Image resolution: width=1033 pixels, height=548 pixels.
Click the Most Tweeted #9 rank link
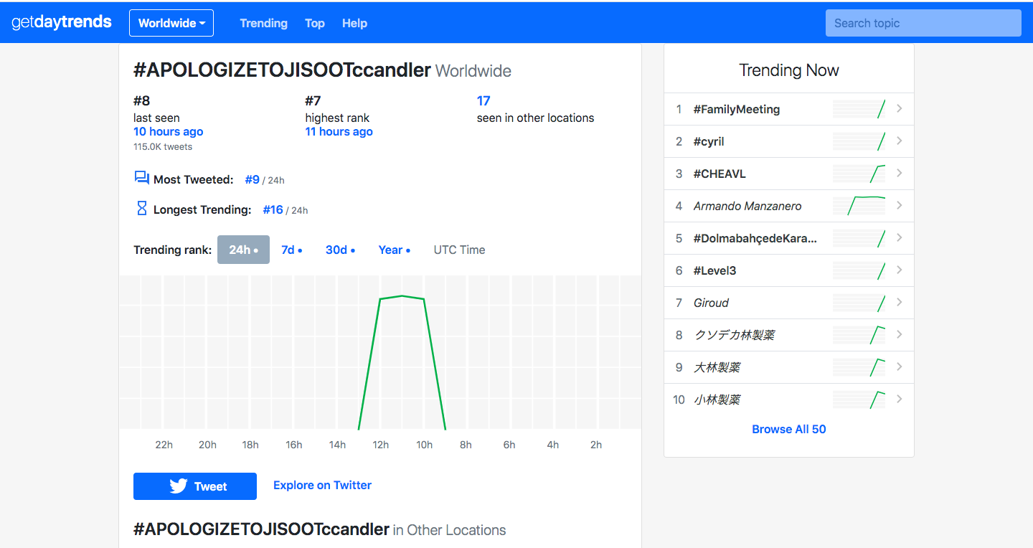[x=252, y=179]
